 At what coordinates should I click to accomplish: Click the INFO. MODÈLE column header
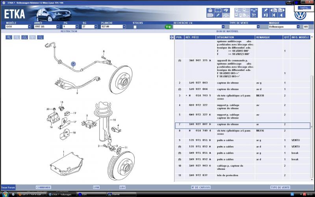pyautogui.click(x=300, y=37)
